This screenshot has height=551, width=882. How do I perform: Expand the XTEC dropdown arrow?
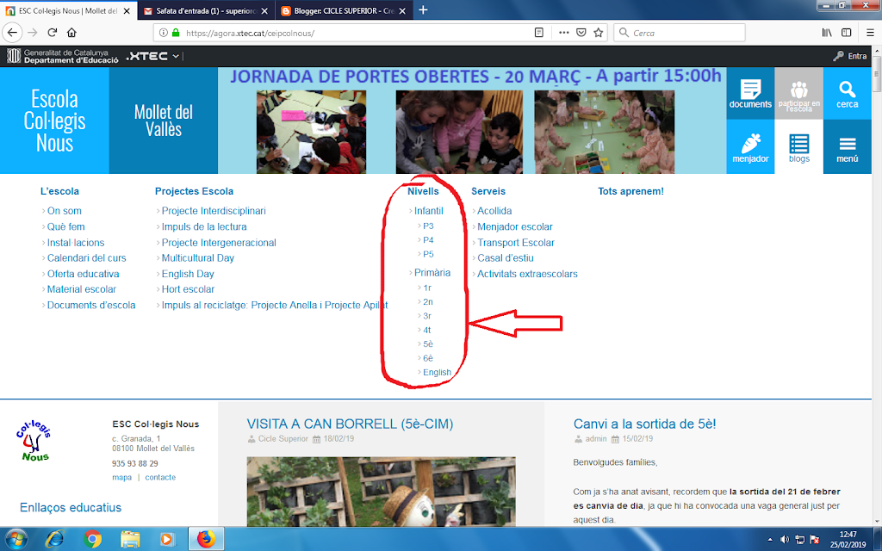177,57
